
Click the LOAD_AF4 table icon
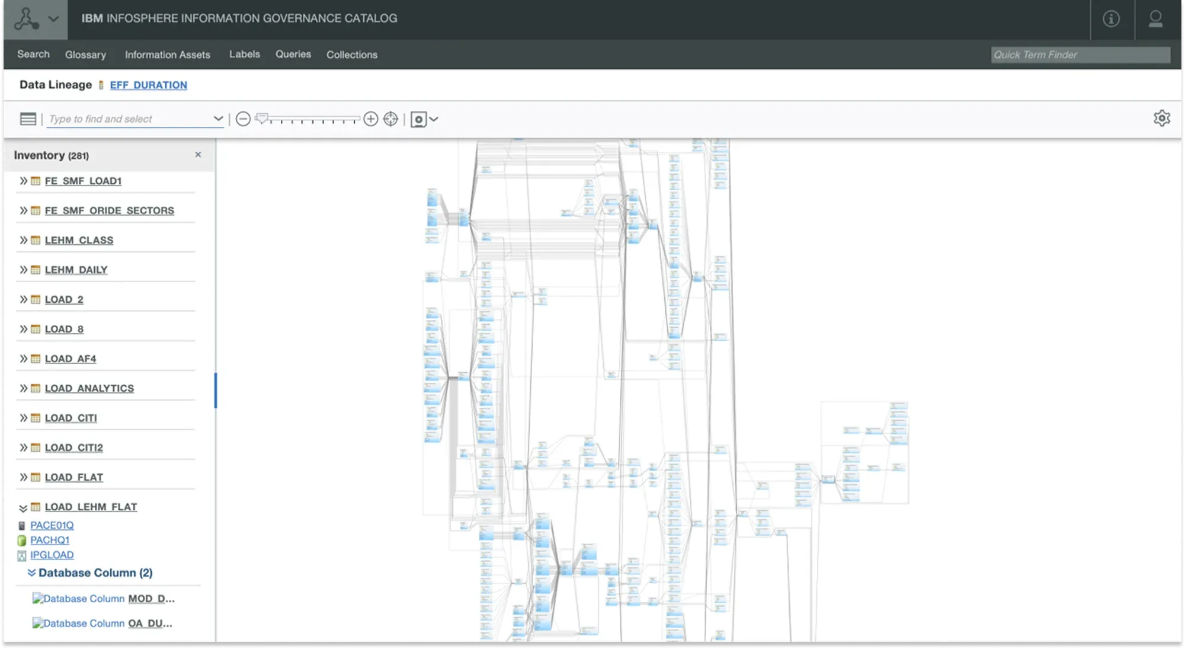[x=36, y=359]
